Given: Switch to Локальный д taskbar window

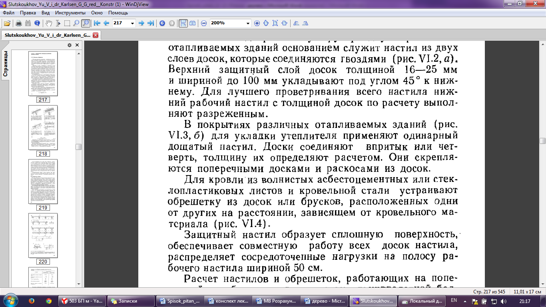Looking at the screenshot, I should (422, 301).
